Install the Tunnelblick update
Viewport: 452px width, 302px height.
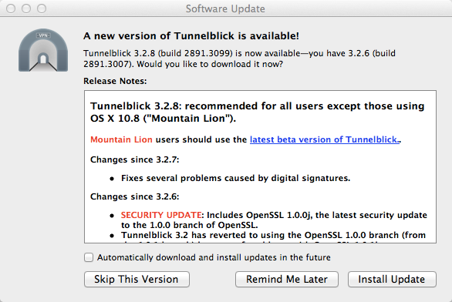point(392,279)
